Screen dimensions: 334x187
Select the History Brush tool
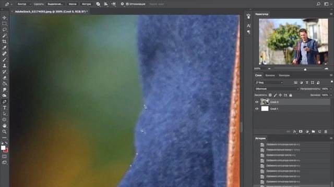coord(4,72)
